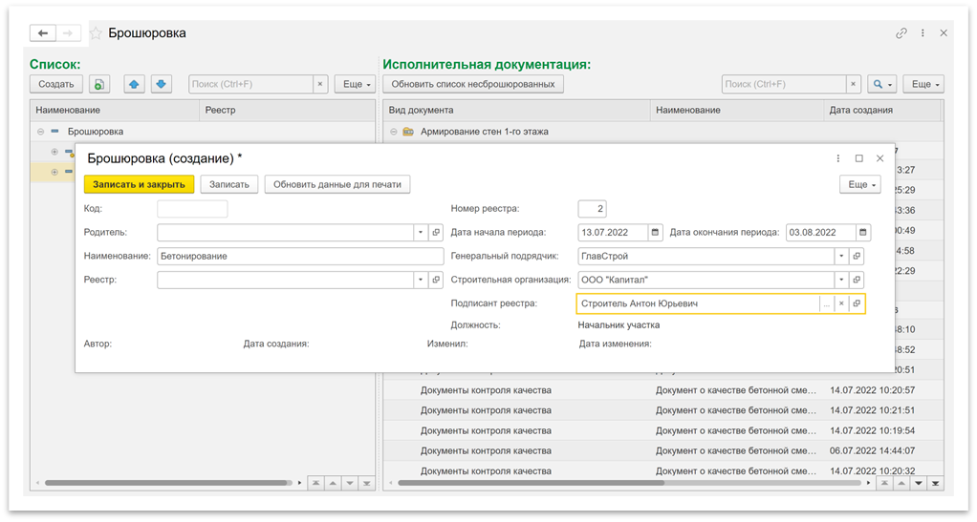Copy page link via the chain icon
This screenshot has height=522, width=977.
tap(901, 33)
